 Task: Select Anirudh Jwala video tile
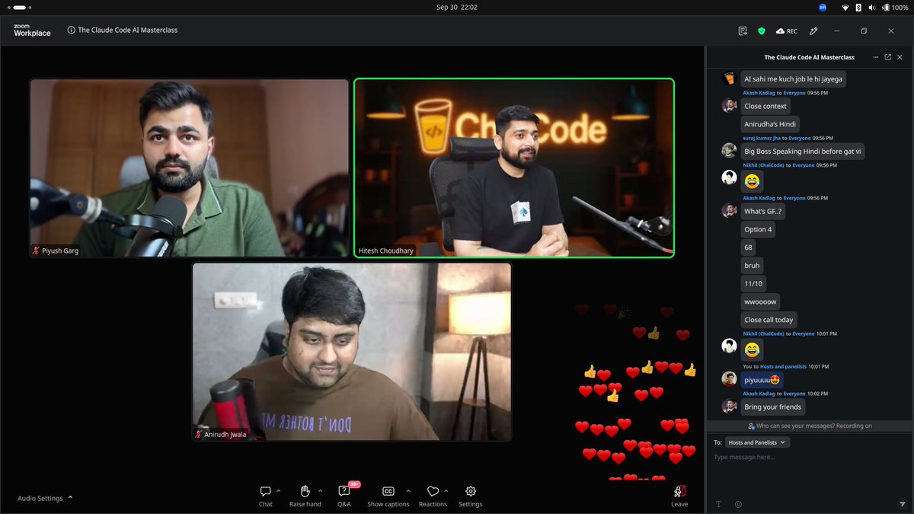pyautogui.click(x=352, y=352)
